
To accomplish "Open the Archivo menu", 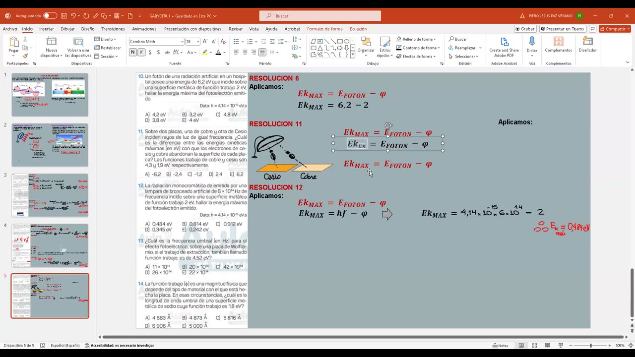I will (10, 29).
